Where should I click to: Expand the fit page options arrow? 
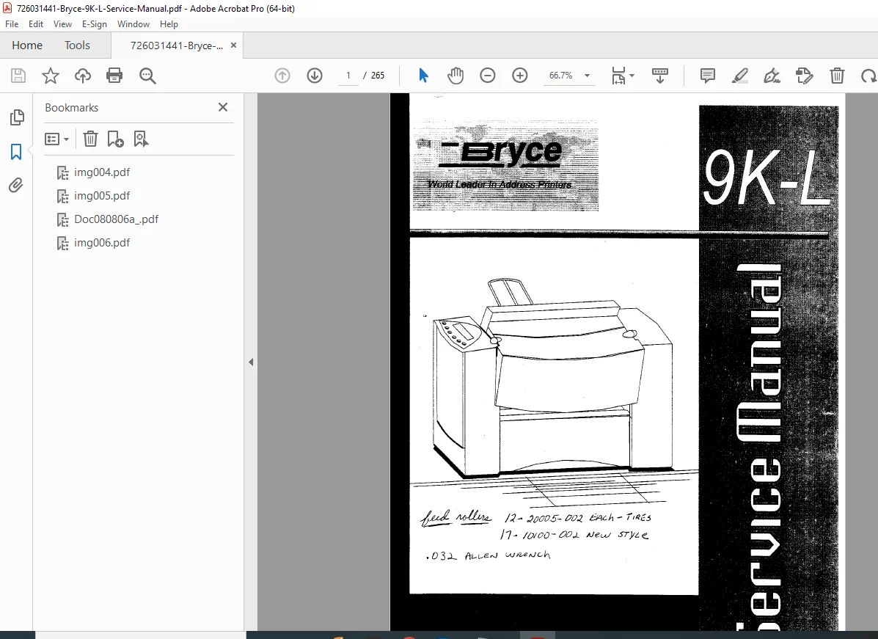point(632,76)
